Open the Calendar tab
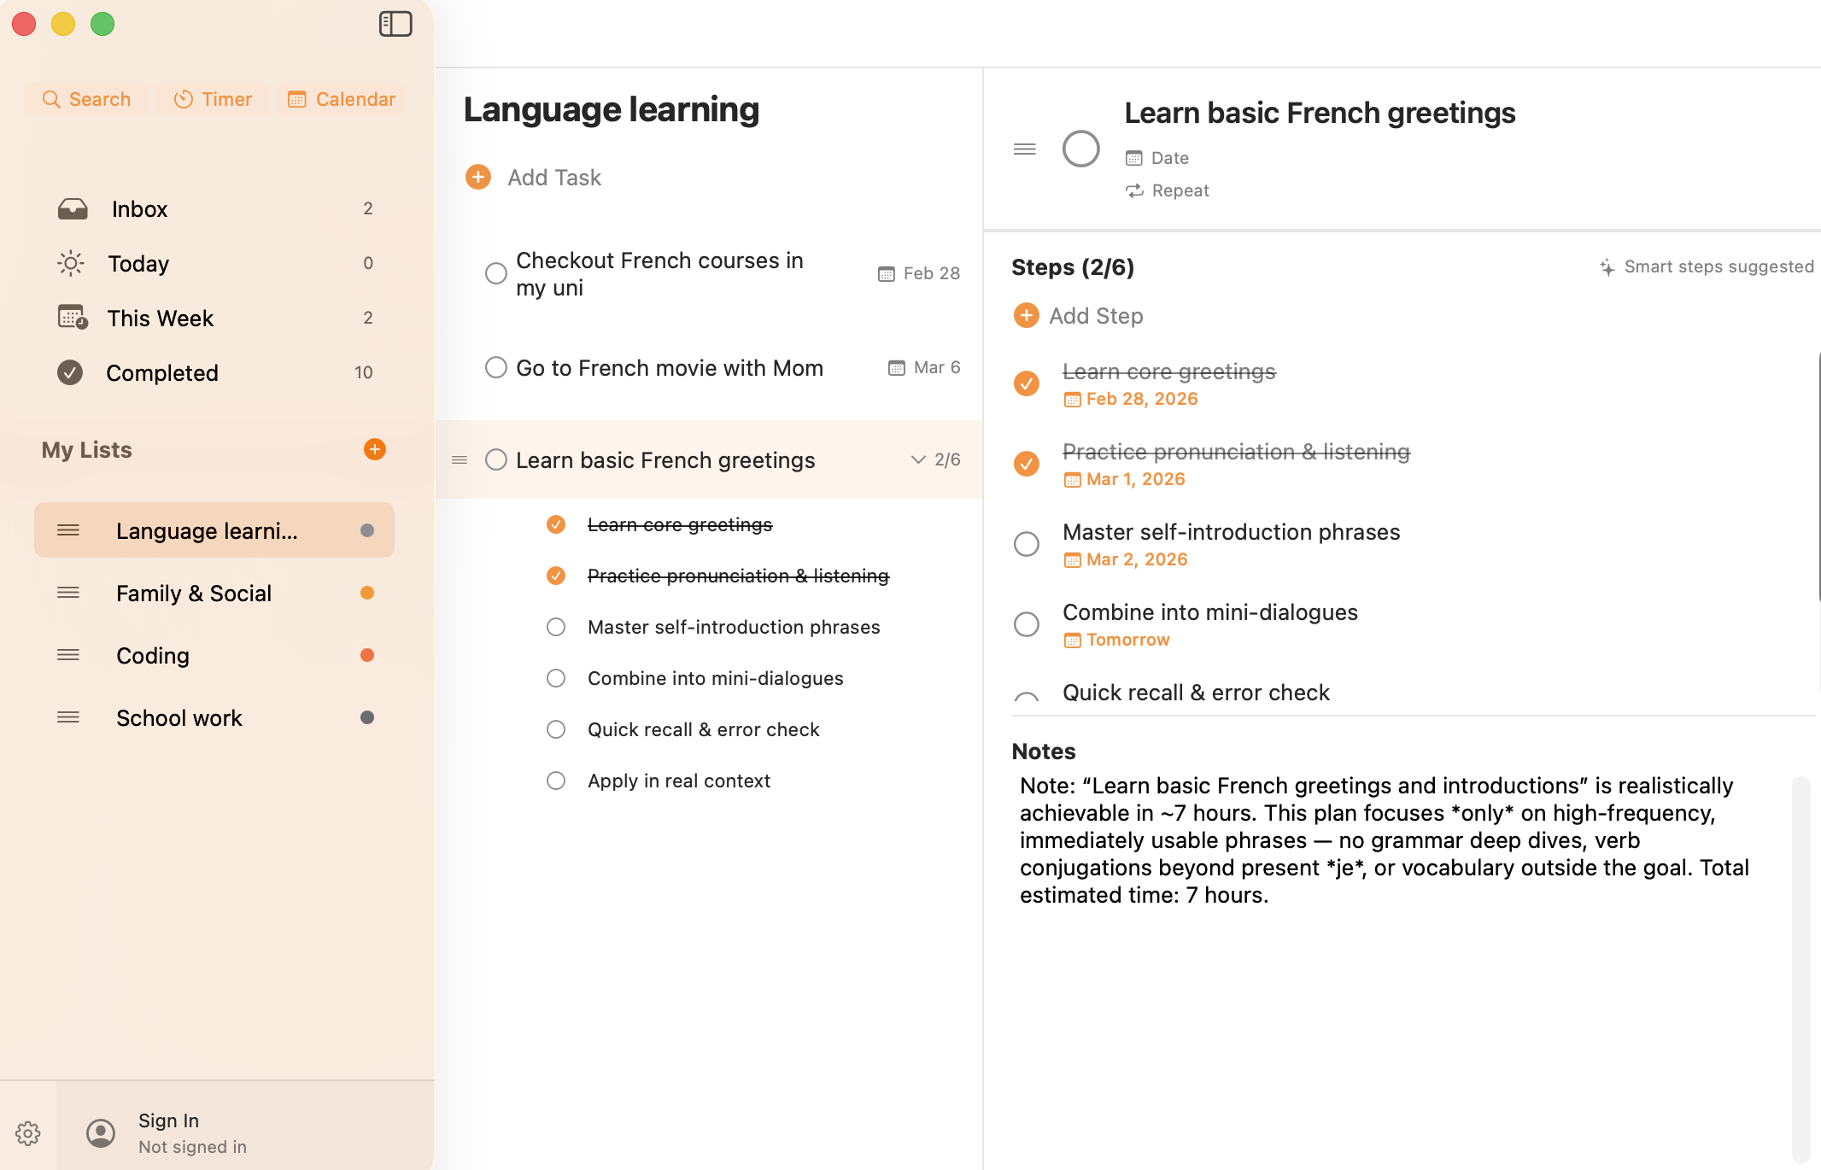This screenshot has width=1821, height=1170. coord(342,99)
